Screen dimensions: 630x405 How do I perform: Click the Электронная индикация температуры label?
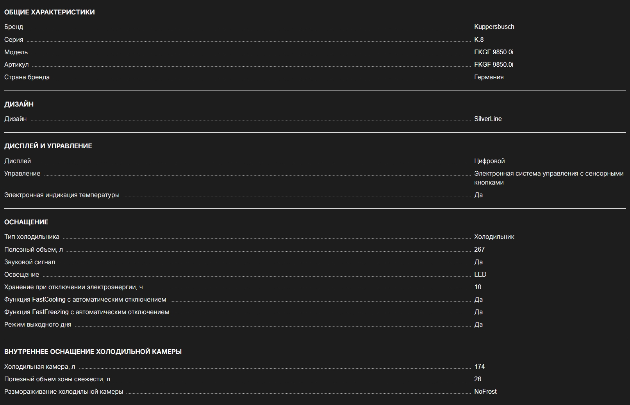point(62,195)
